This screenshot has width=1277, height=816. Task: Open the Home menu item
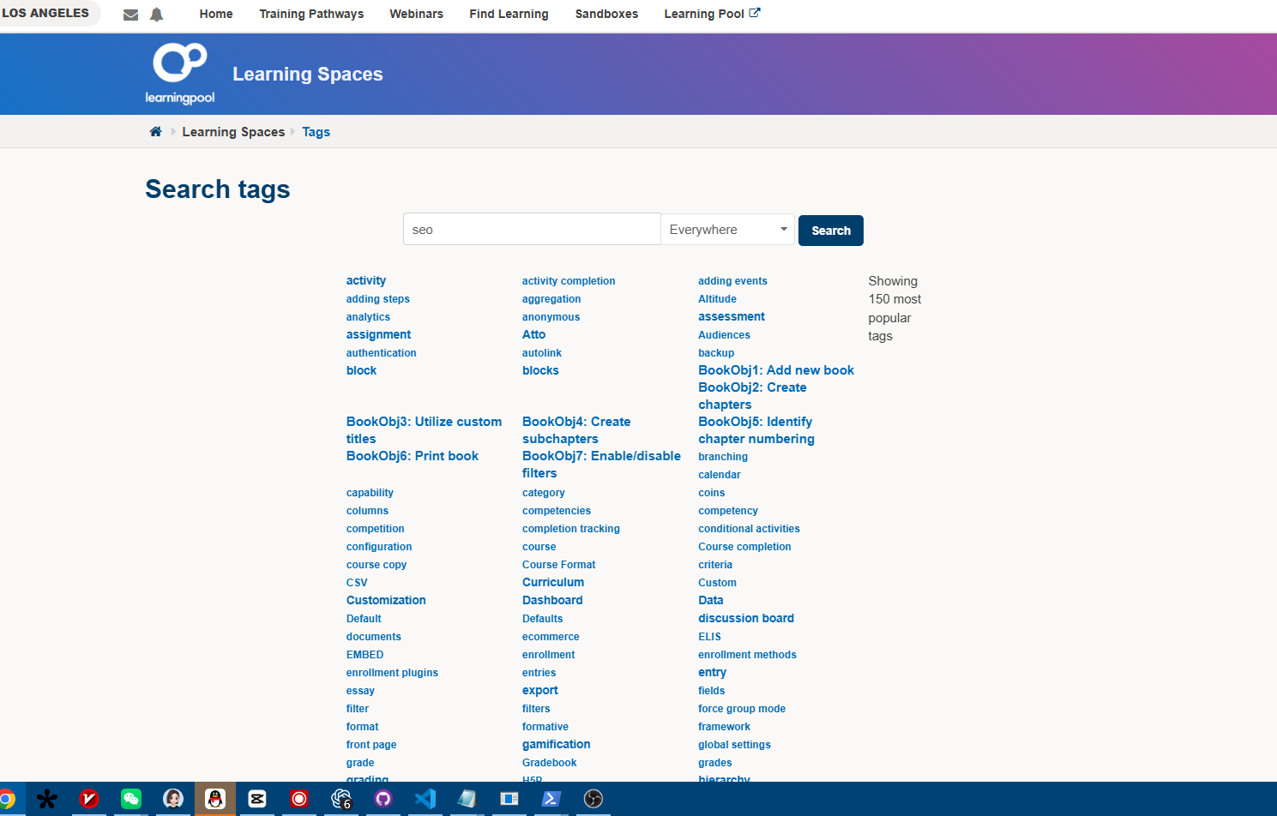(216, 14)
